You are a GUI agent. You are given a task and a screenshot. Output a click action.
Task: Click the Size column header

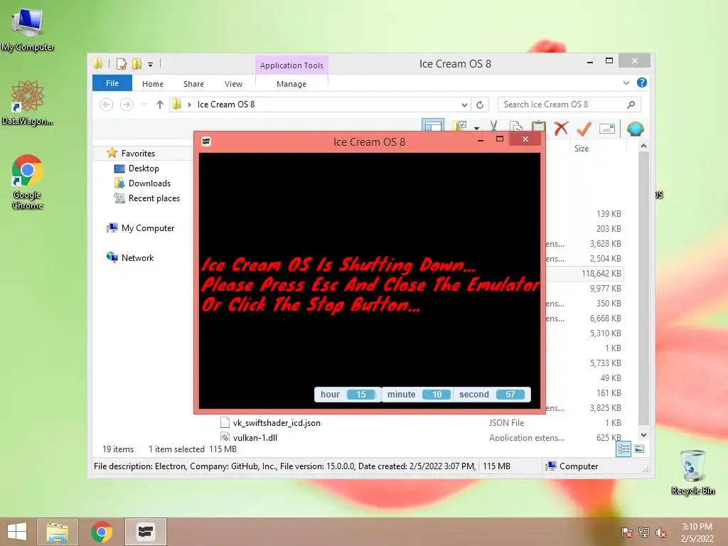tap(582, 148)
